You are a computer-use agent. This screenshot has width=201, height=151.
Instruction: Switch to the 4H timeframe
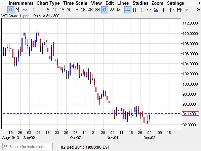pyautogui.click(x=90, y=10)
